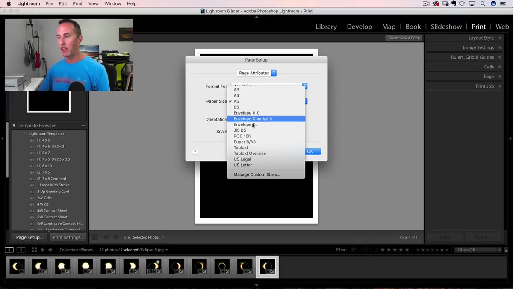Select US Legal paper size
513x289 pixels.
point(266,159)
